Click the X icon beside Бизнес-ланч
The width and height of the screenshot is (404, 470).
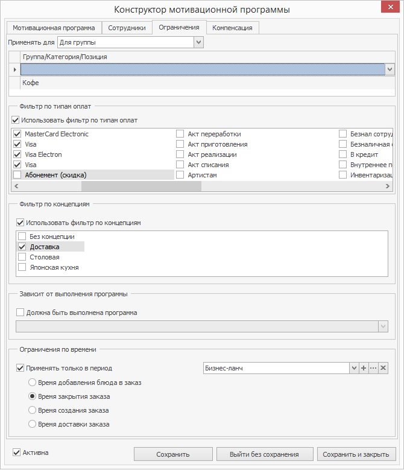click(383, 368)
